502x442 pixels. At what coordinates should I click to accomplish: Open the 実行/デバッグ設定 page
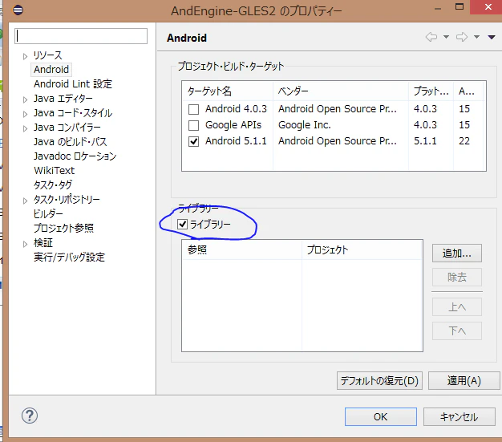pos(69,257)
